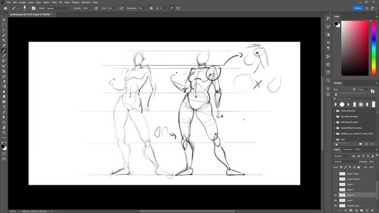Select the Rectangular Marquee tool
Image resolution: width=379 pixels, height=213 pixels.
click(x=4, y=25)
